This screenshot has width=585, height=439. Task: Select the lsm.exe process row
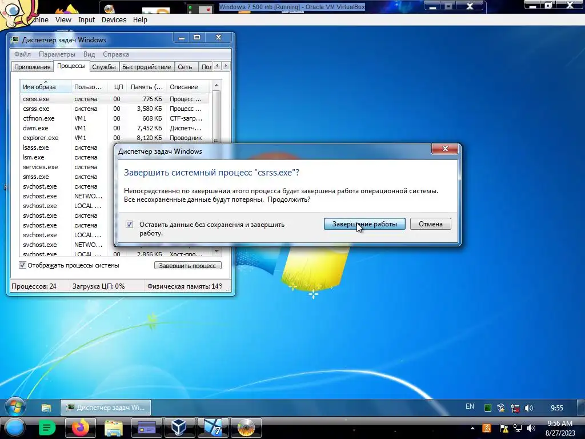pos(67,157)
